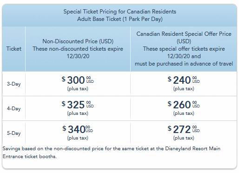Click the 5-Day ticket row label

click(x=13, y=133)
